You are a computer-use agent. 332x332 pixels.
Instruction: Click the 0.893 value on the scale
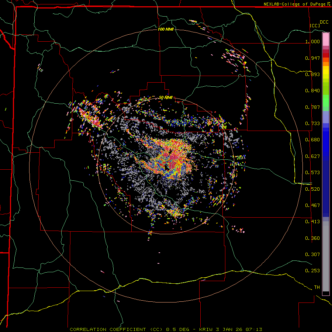[312, 74]
